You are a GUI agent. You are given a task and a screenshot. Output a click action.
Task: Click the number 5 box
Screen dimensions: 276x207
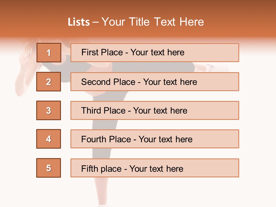49,168
